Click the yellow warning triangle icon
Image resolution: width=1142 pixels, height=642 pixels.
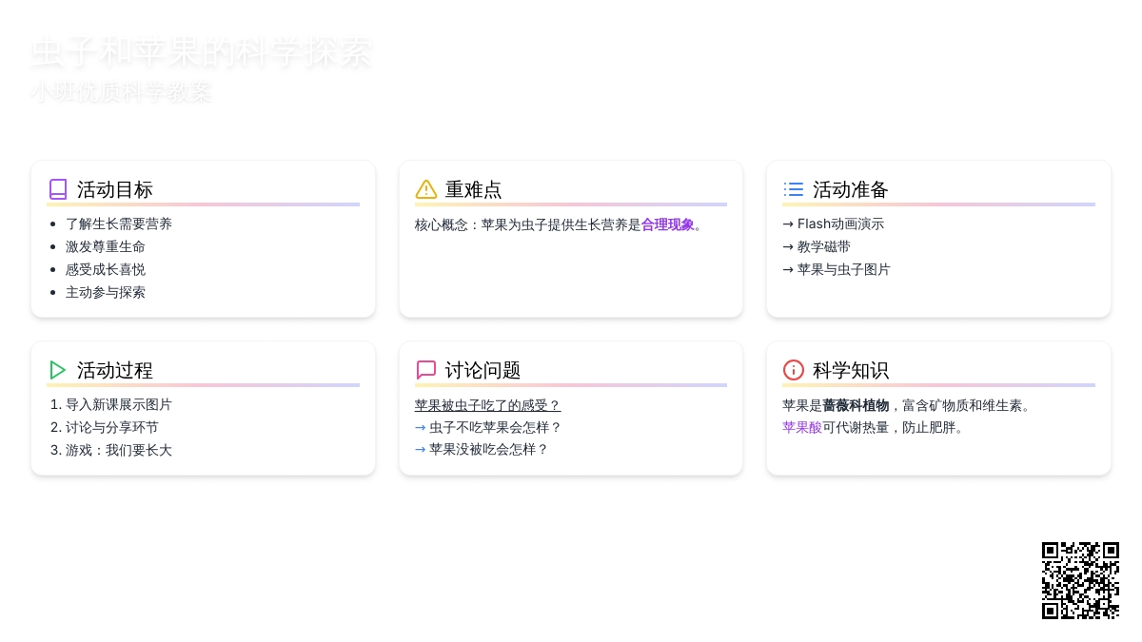426,189
